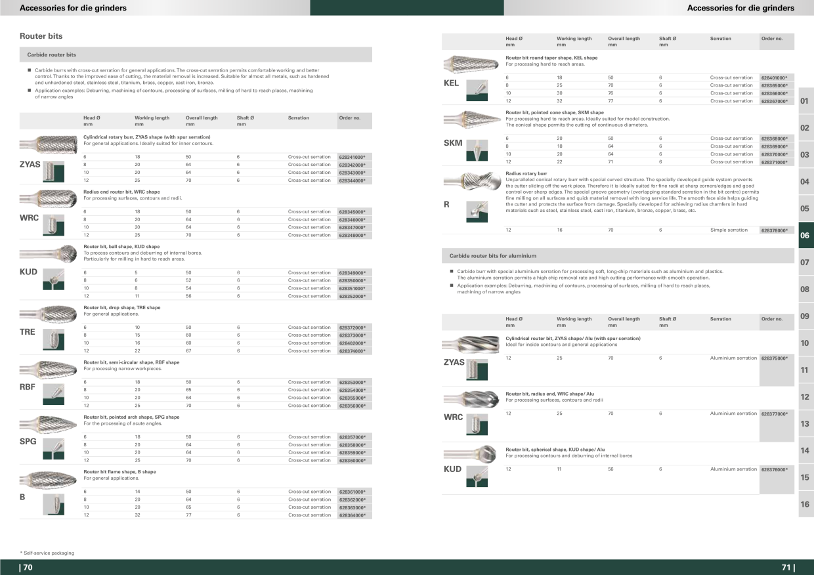Go to chapter tab 03
814x575 pixels.
tap(805, 154)
